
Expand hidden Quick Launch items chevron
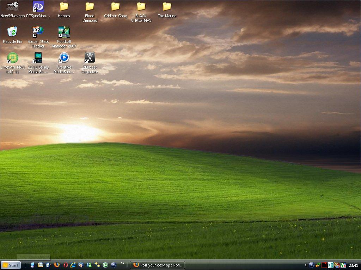point(122,263)
